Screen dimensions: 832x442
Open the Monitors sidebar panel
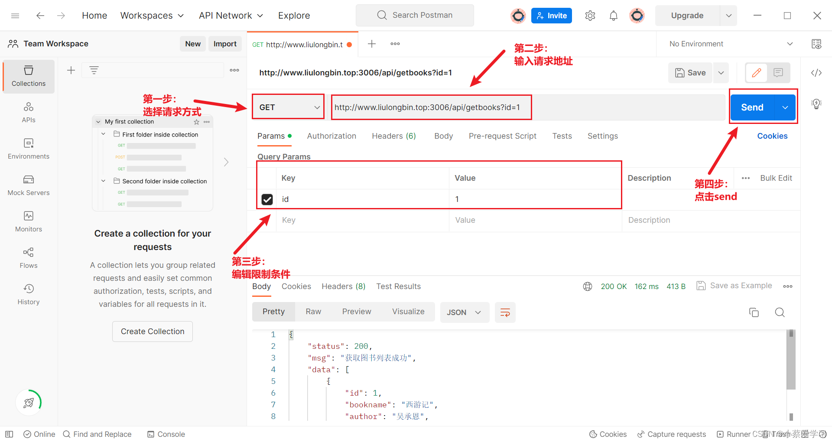(29, 222)
